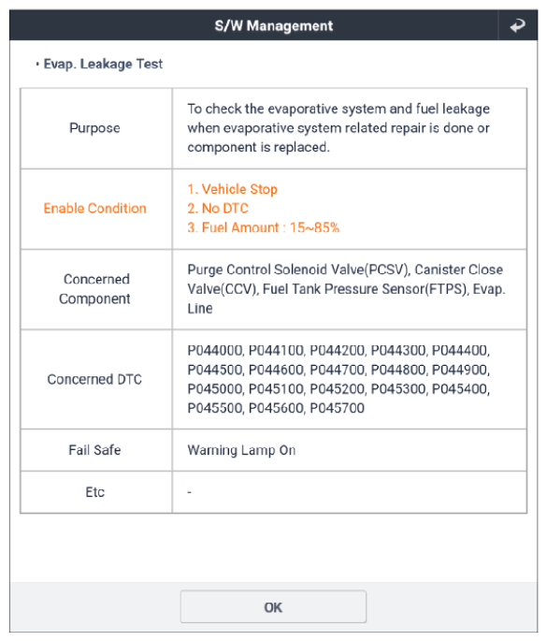Select the Fail Safe row label

[x=94, y=450]
